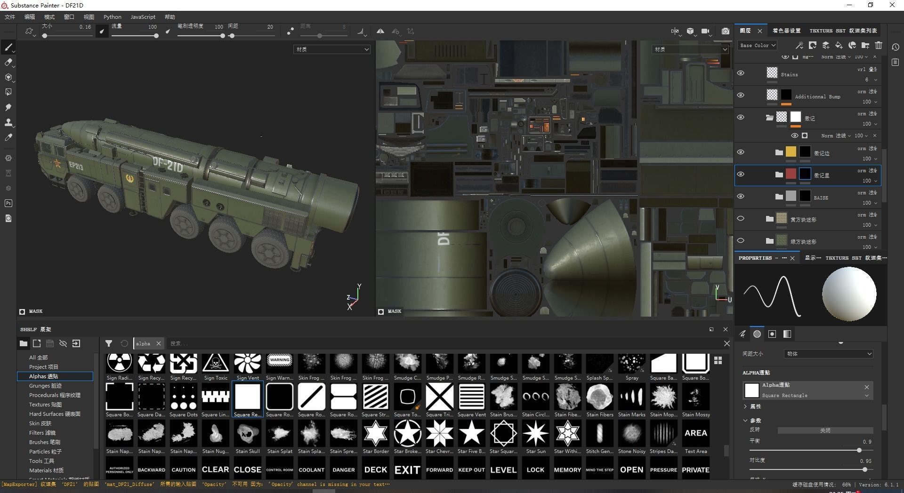The width and height of the screenshot is (904, 493).
Task: Open 间距大小 物体 dropdown
Action: [829, 354]
